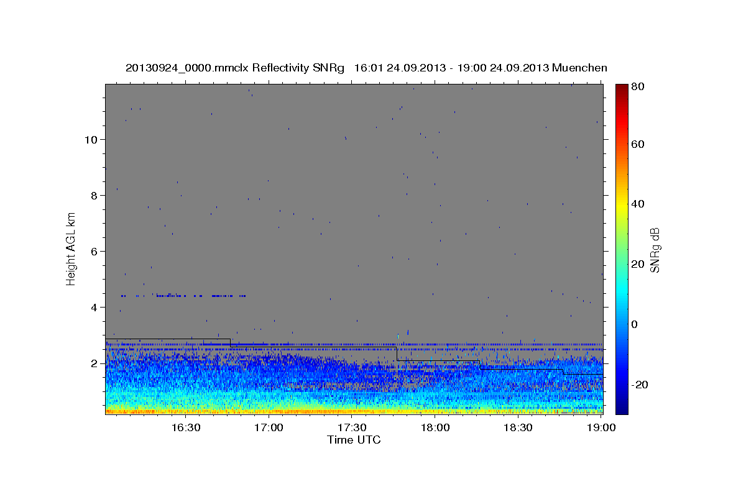Click the 'SNRg dB' colorbar label

[654, 249]
